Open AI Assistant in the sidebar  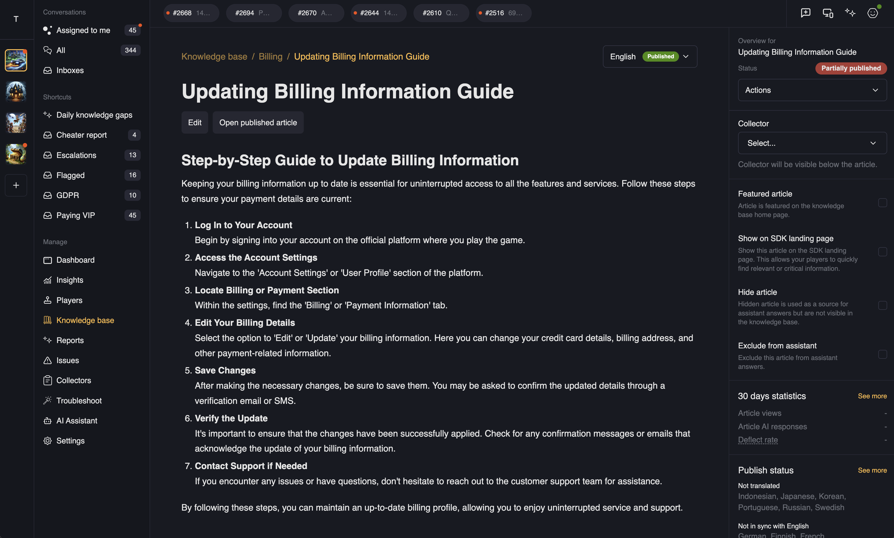click(77, 421)
